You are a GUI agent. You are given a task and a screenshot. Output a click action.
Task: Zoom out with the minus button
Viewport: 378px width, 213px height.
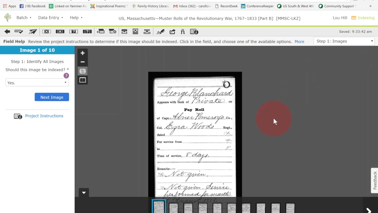[83, 62]
